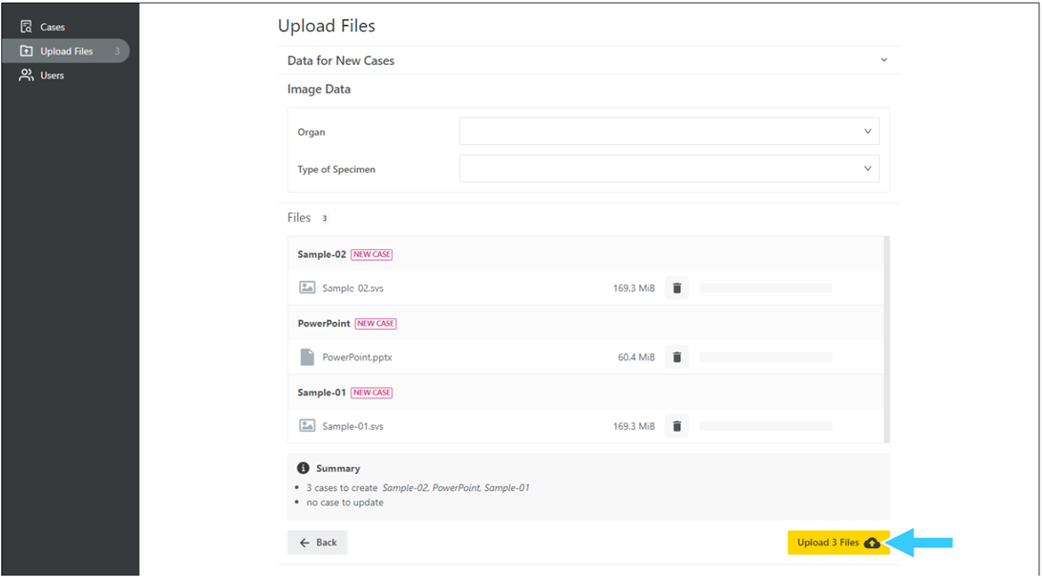
Task: Click the Sample-01.svs file name
Action: click(x=352, y=427)
